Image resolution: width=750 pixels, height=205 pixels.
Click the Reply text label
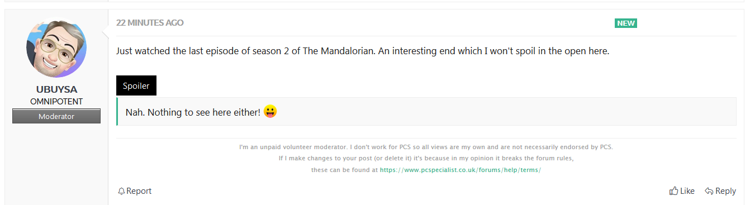(725, 191)
